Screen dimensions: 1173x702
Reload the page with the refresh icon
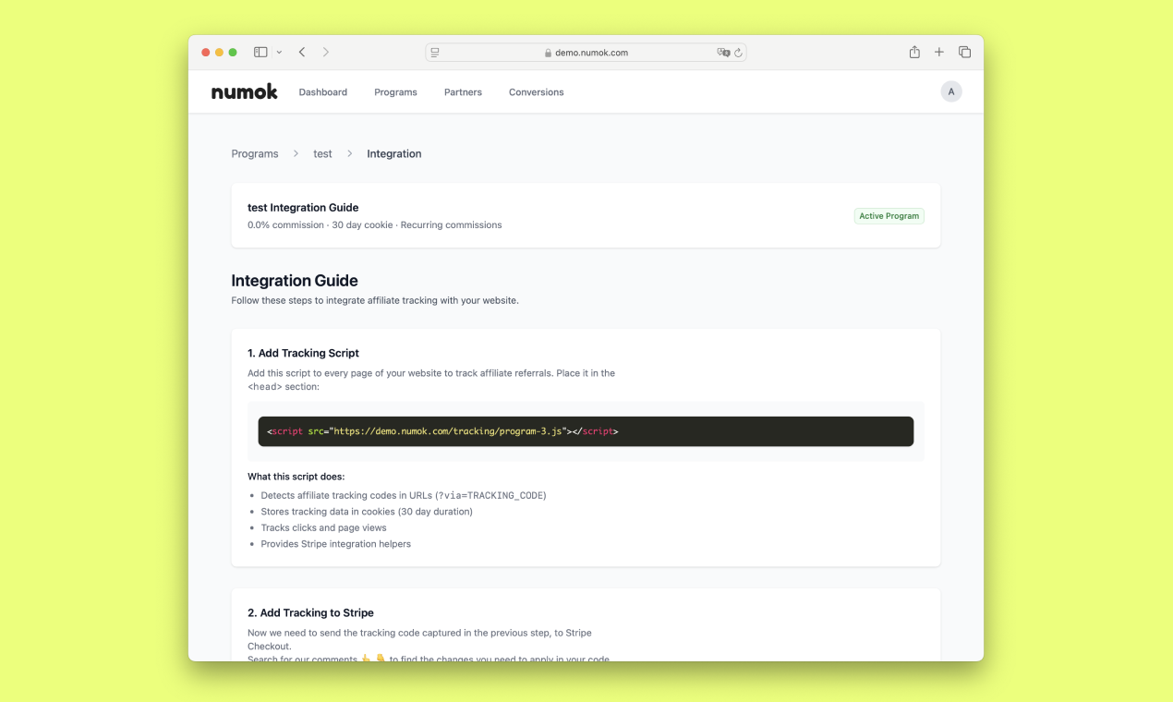[x=739, y=53]
